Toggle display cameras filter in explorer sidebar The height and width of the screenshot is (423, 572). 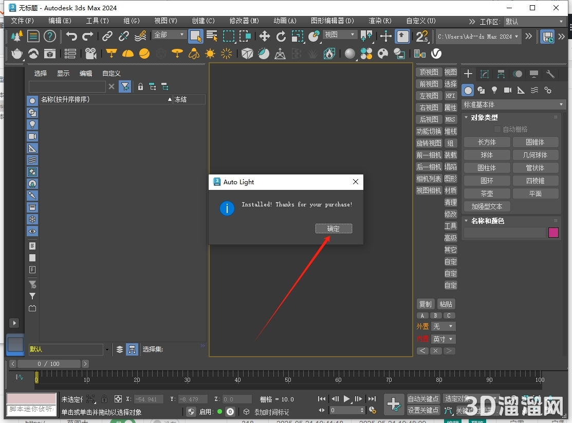pyautogui.click(x=32, y=136)
